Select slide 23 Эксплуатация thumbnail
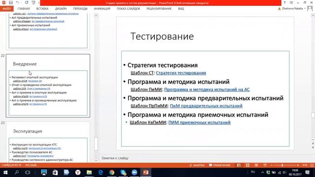 (x=48, y=142)
